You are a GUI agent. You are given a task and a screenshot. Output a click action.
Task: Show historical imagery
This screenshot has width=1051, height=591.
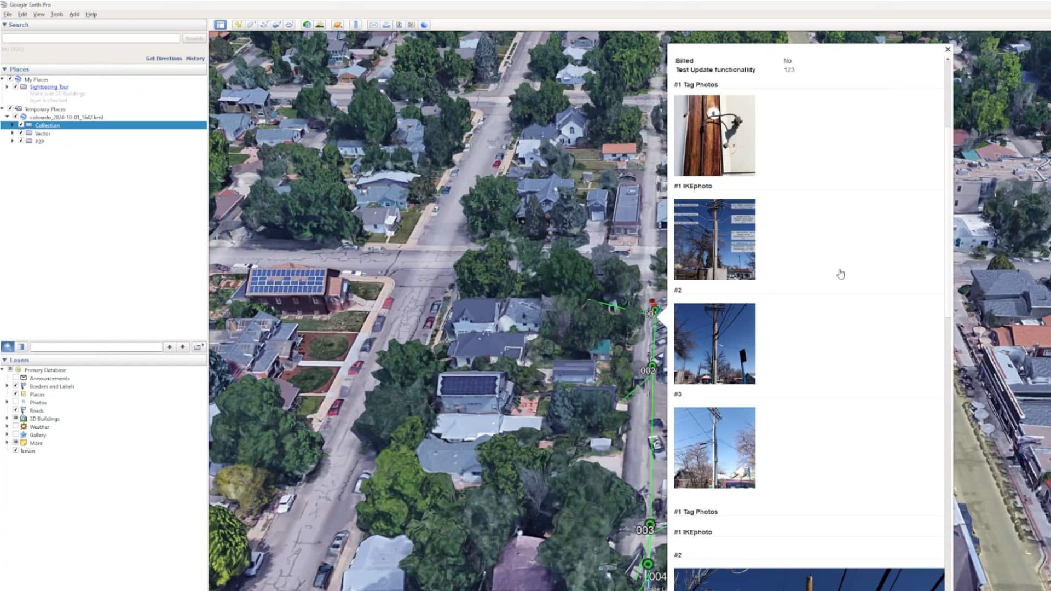click(x=307, y=25)
